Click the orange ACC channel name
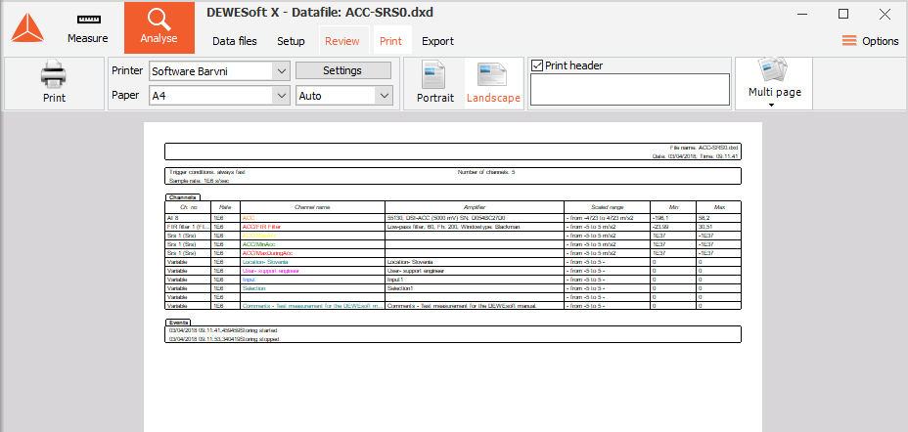908x432 pixels. coord(248,218)
